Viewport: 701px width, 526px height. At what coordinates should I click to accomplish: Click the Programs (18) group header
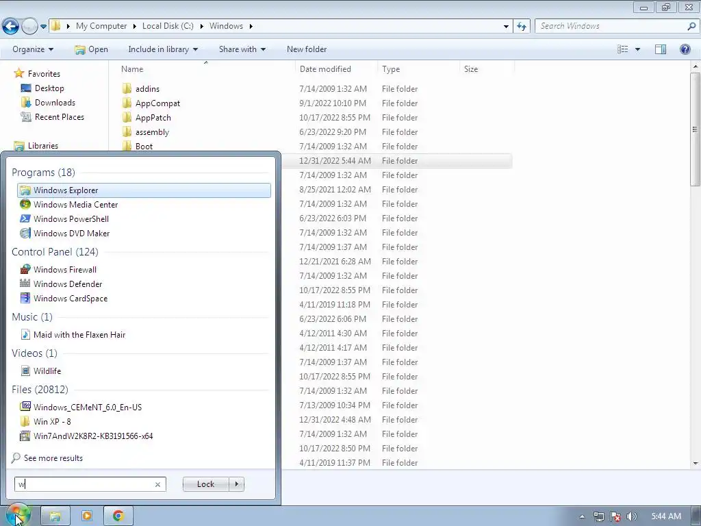click(43, 172)
